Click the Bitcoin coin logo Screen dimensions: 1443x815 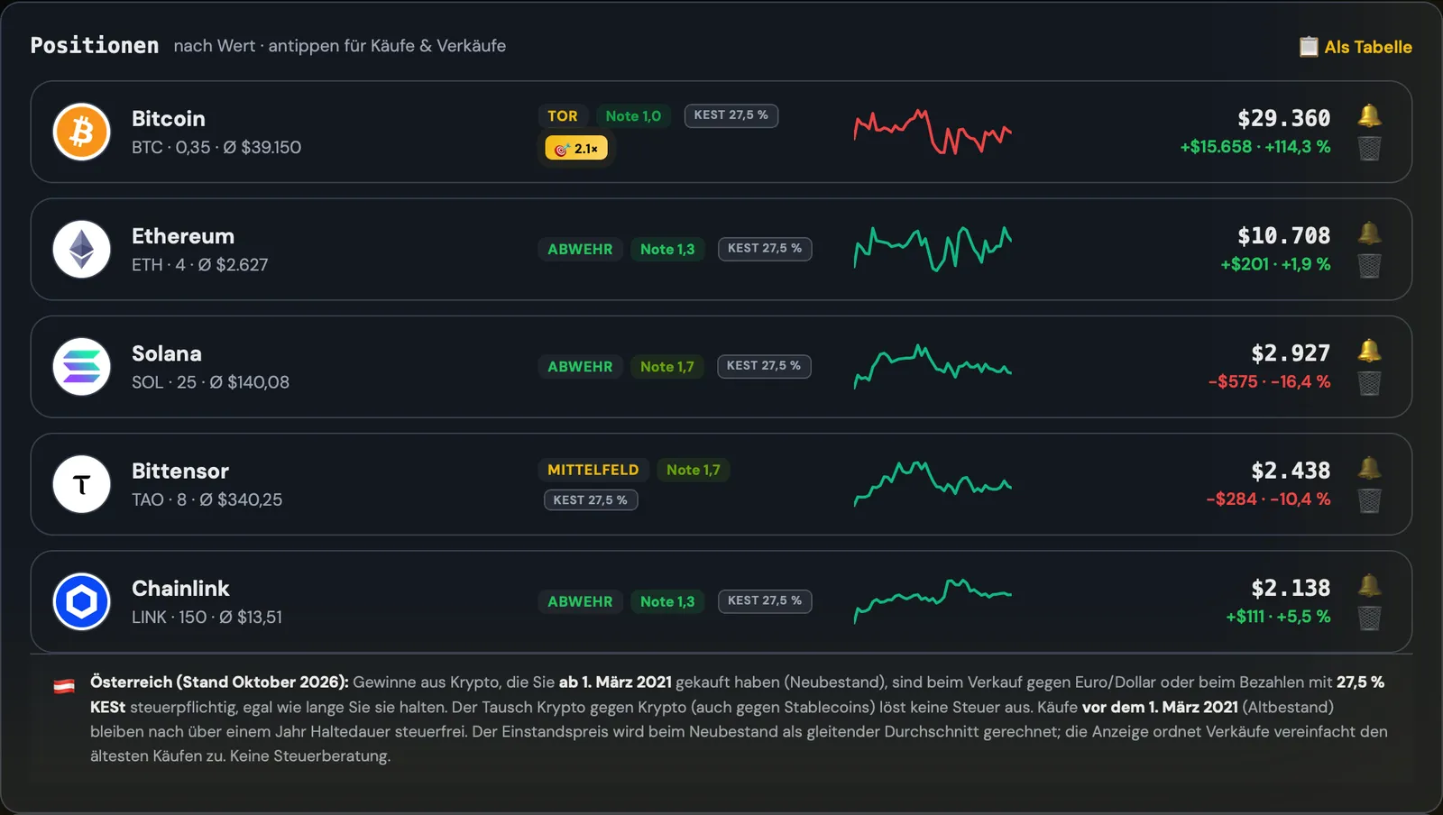[81, 132]
